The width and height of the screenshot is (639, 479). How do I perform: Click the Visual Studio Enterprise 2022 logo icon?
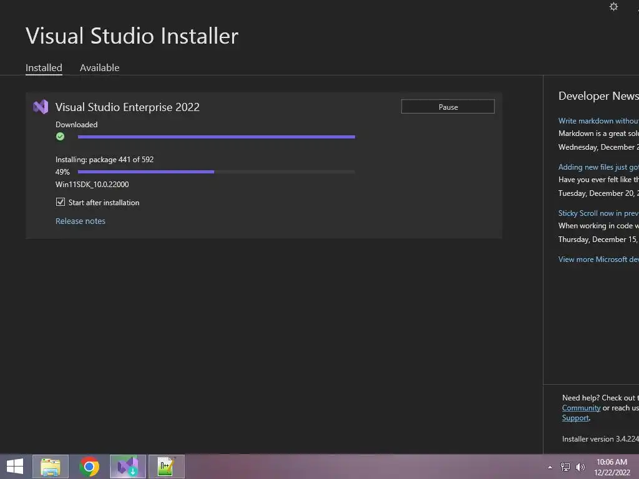(41, 107)
